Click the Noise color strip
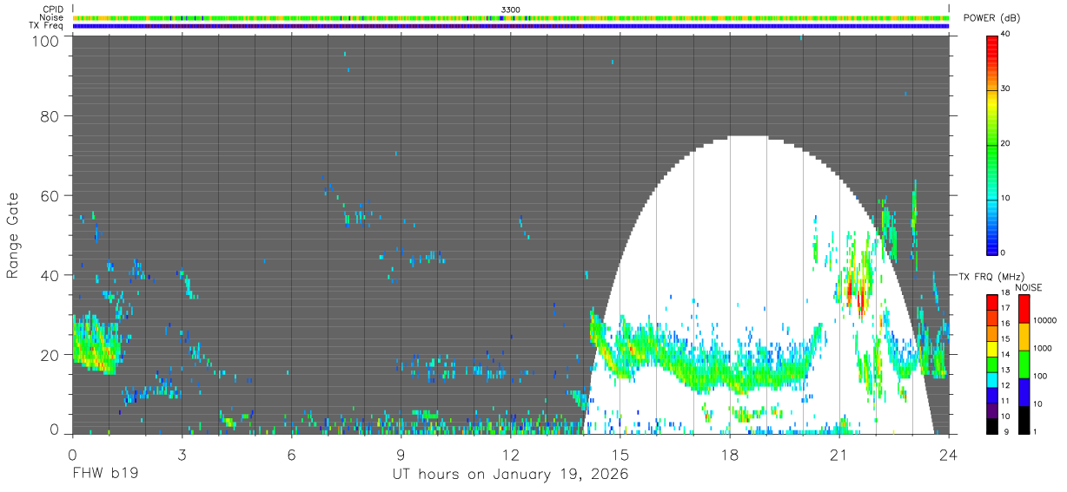1067x492 pixels. click(x=511, y=17)
